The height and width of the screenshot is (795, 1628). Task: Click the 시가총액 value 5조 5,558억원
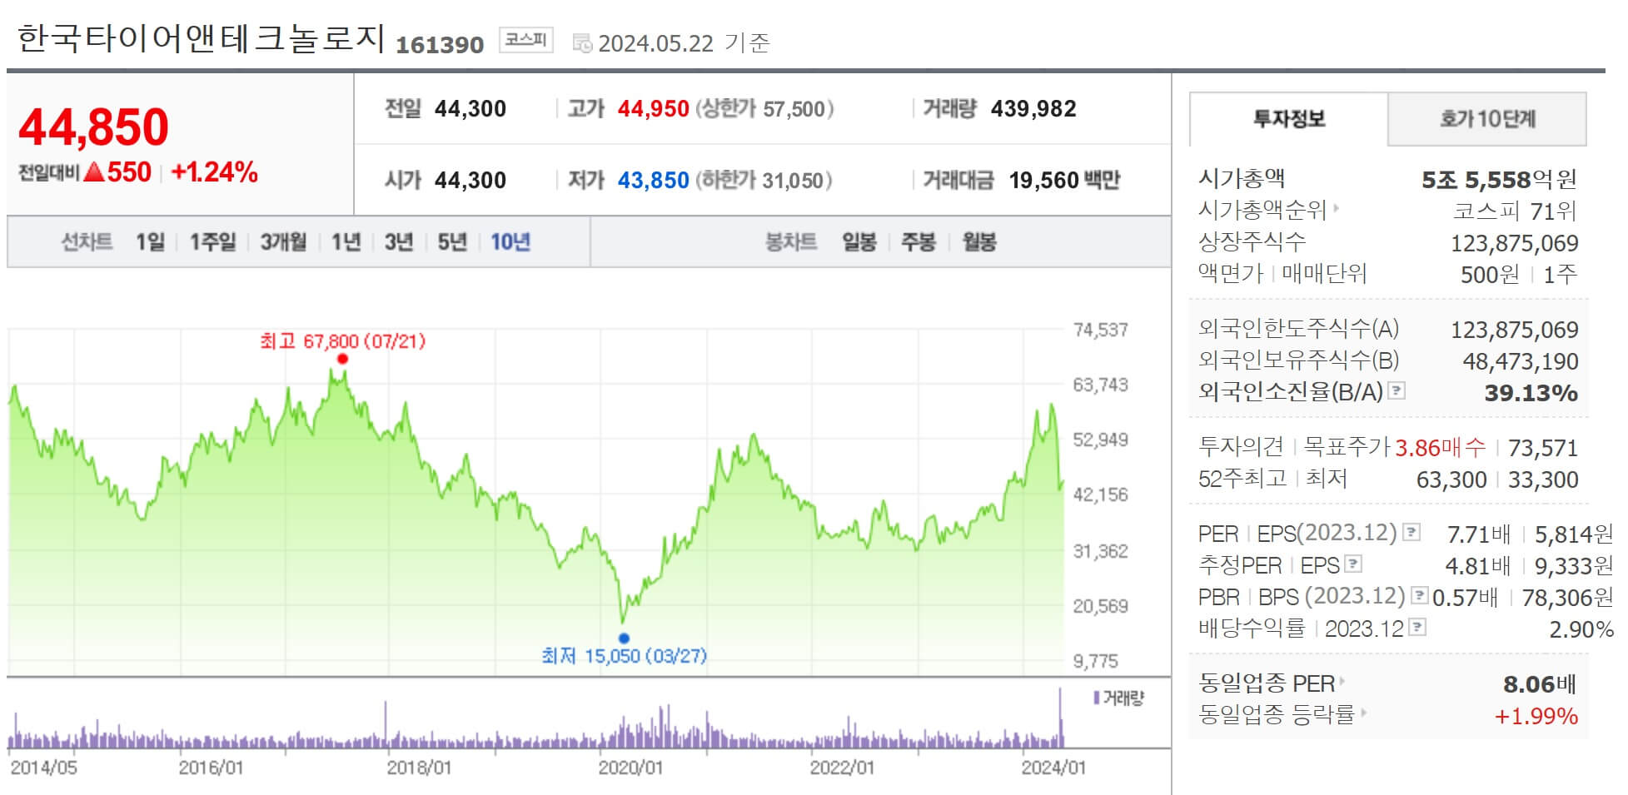1499,179
